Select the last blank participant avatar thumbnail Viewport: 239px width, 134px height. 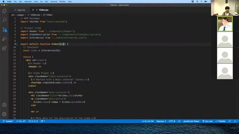click(x=225, y=71)
